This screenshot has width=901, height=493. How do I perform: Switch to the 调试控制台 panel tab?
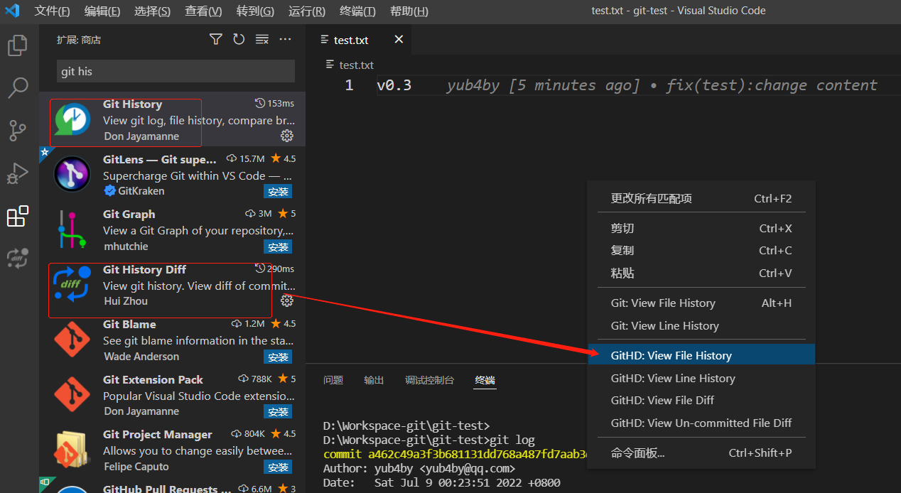(x=429, y=380)
